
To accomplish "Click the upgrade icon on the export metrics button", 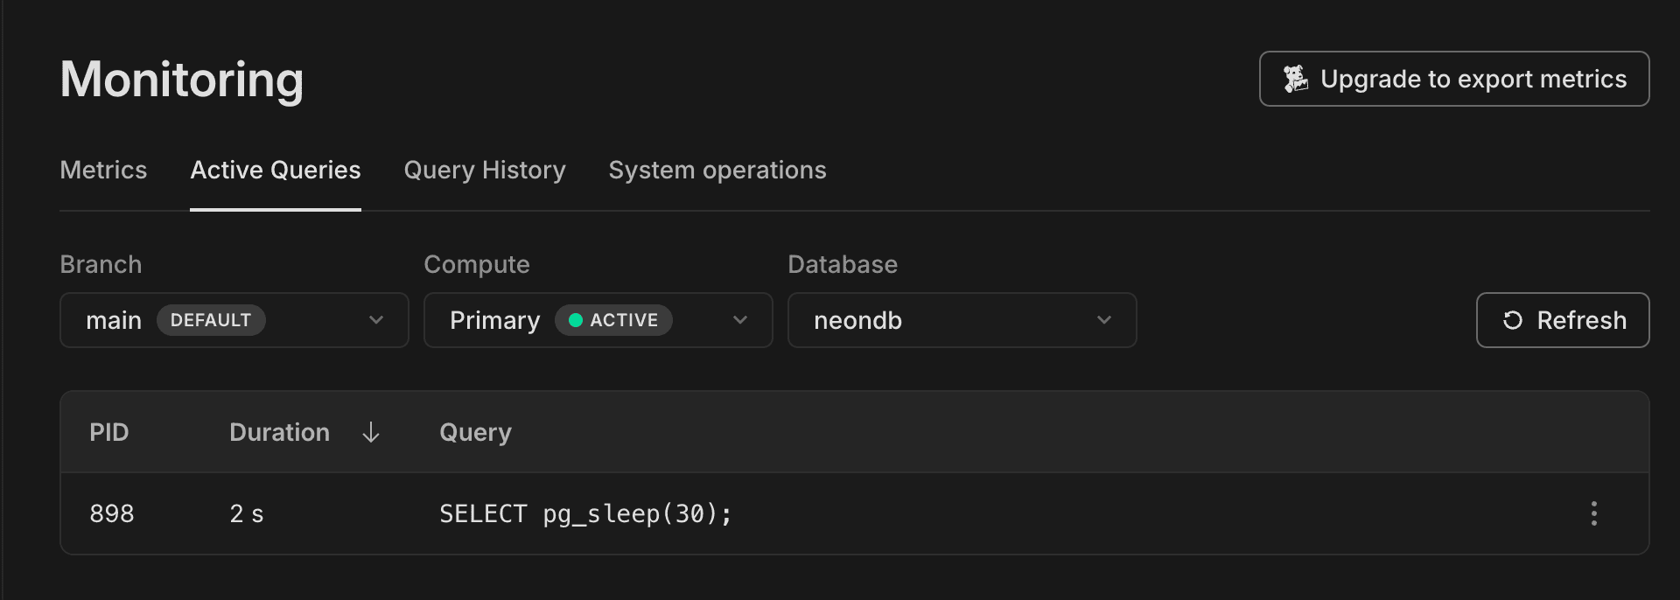I will coord(1295,78).
